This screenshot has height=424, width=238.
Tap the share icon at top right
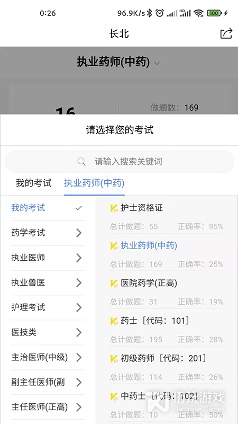click(226, 33)
